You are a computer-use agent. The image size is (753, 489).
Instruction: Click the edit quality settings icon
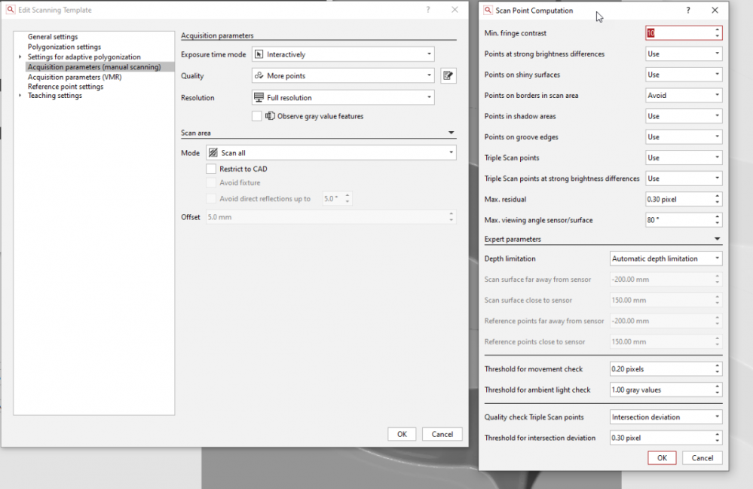coord(448,75)
